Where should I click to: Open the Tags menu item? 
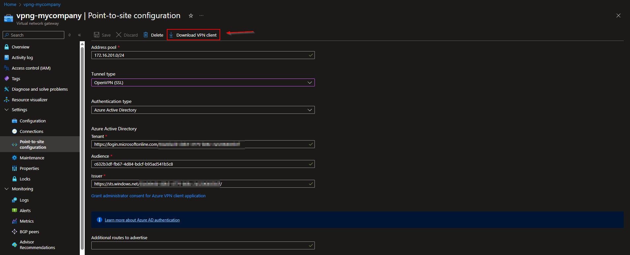(x=16, y=79)
